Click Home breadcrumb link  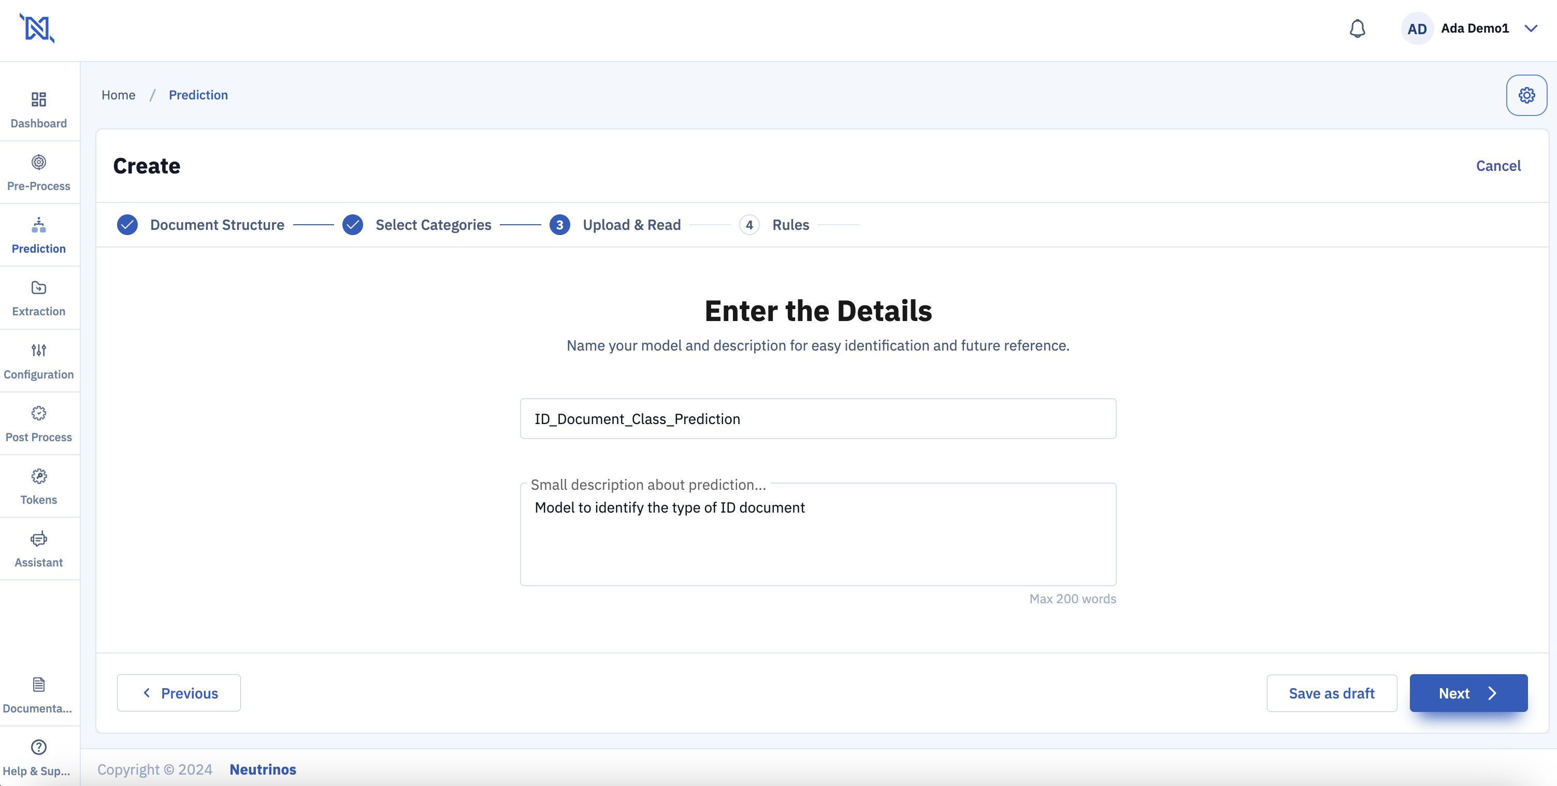pyautogui.click(x=119, y=95)
